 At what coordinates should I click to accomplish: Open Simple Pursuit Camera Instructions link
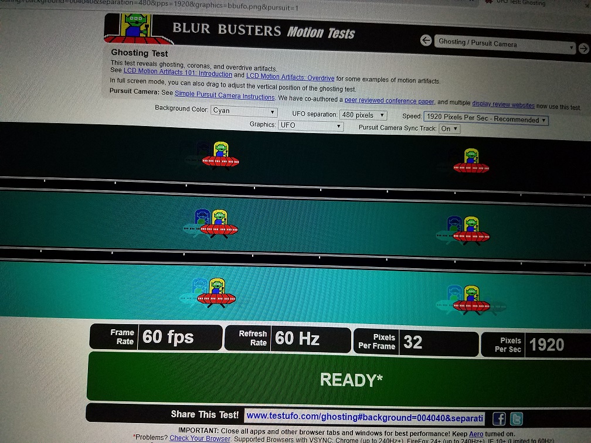(x=225, y=95)
